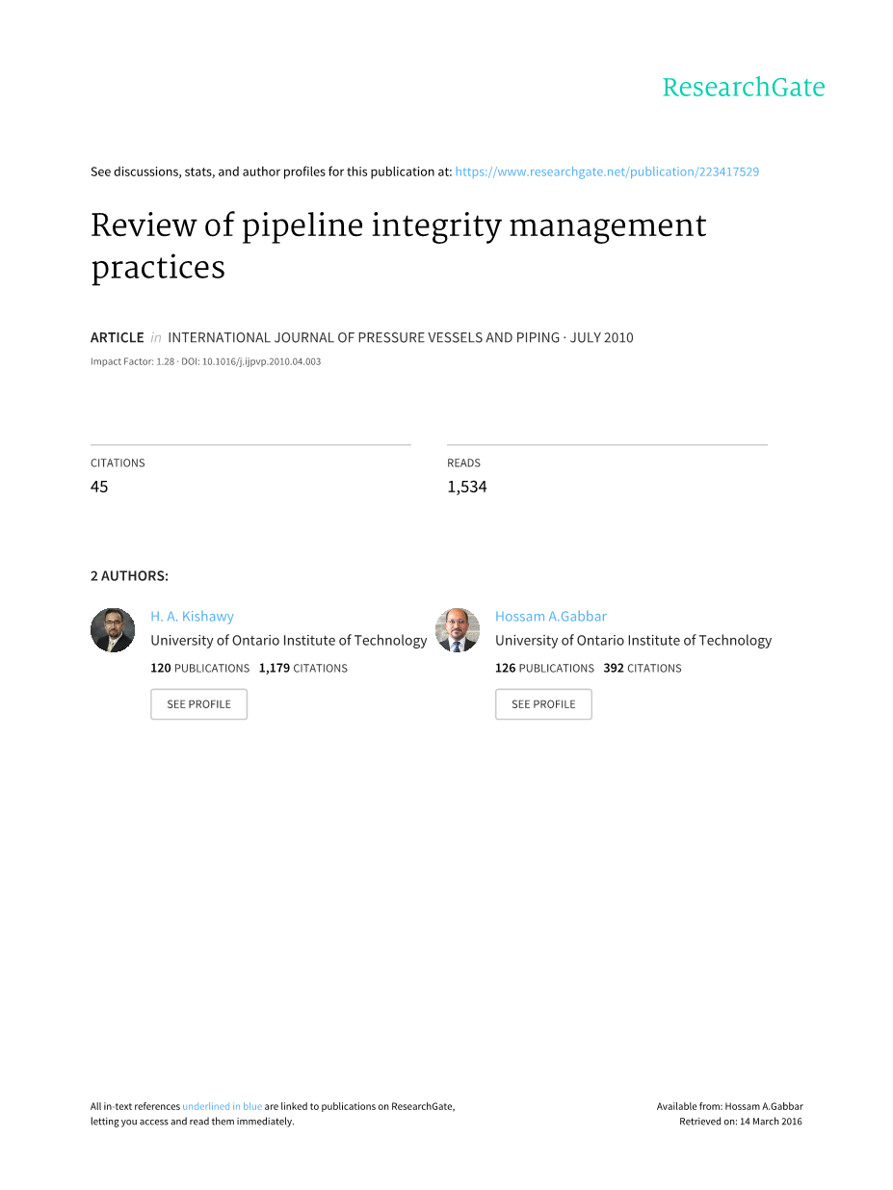Click Gabbar's 392 citations stat
This screenshot has height=1190, width=893.
pos(642,668)
